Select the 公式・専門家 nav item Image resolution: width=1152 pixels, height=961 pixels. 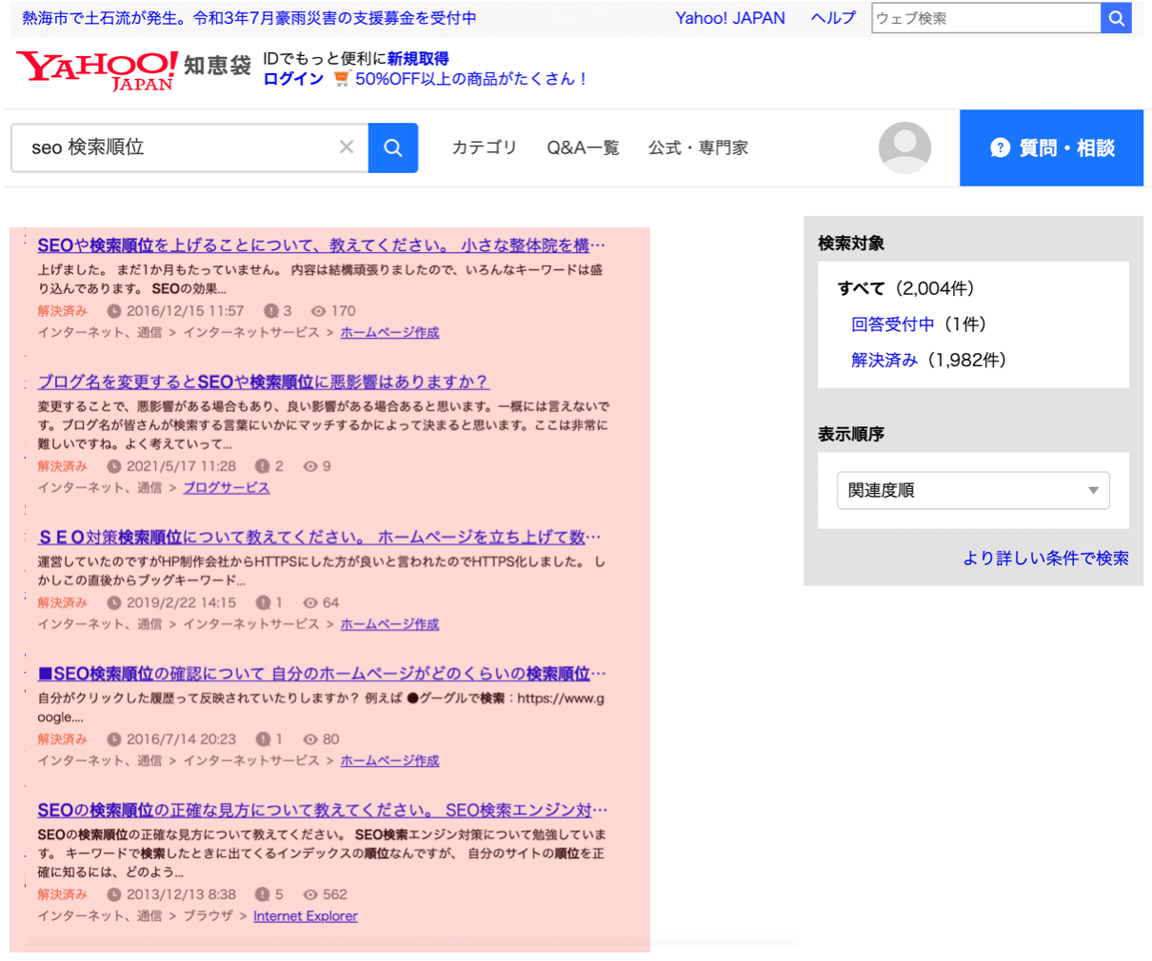698,147
